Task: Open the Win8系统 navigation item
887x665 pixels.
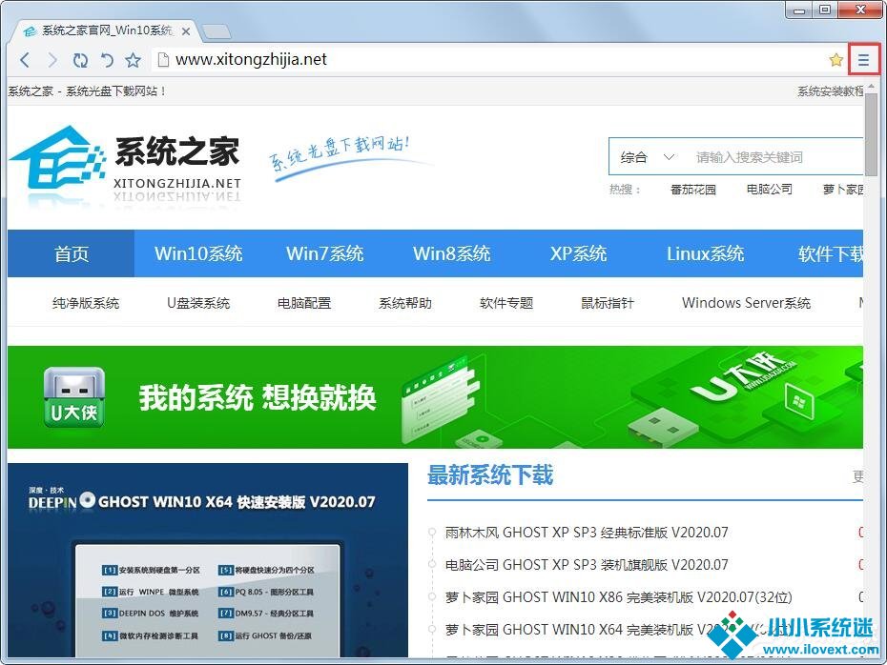Action: 451,253
